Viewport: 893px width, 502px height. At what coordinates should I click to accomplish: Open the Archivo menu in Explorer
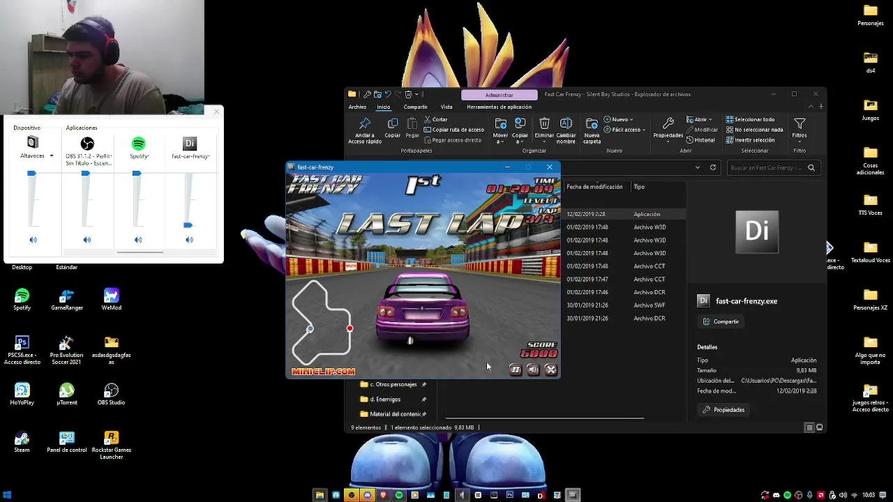point(357,107)
